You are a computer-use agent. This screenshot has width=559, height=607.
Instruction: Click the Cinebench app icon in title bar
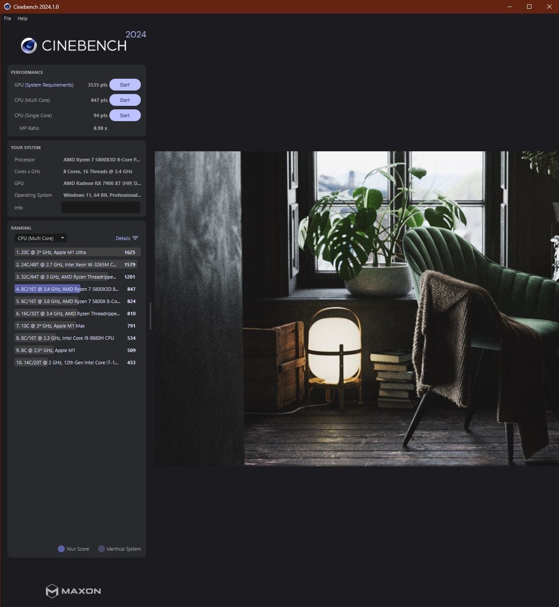(x=7, y=7)
